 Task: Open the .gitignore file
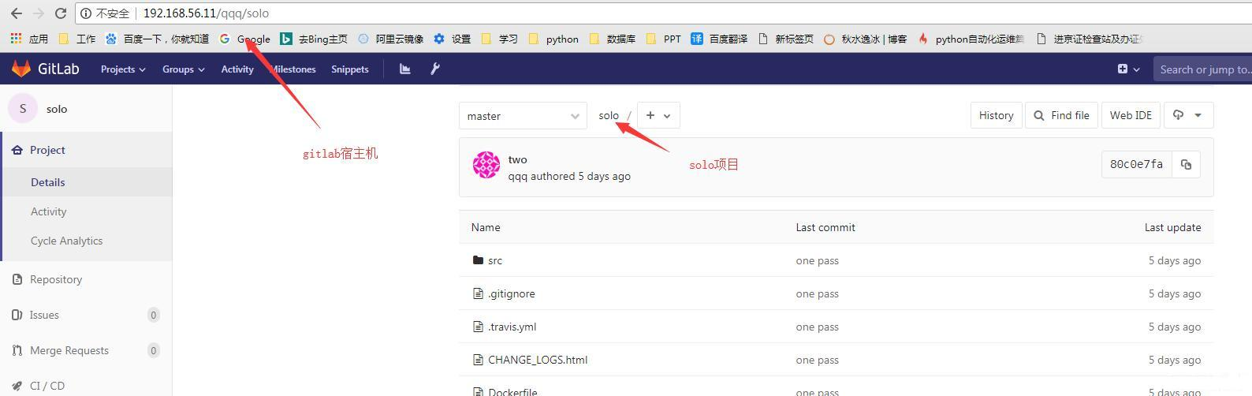tap(511, 293)
